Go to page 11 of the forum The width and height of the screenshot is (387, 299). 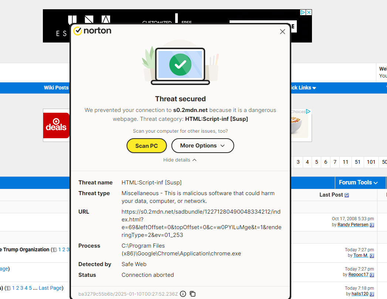[x=345, y=162]
